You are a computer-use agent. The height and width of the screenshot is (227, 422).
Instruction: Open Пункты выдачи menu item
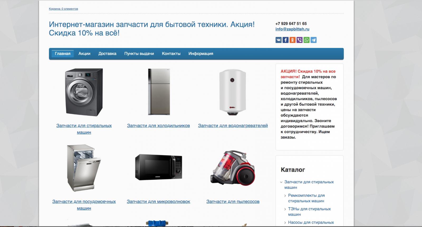coord(139,54)
